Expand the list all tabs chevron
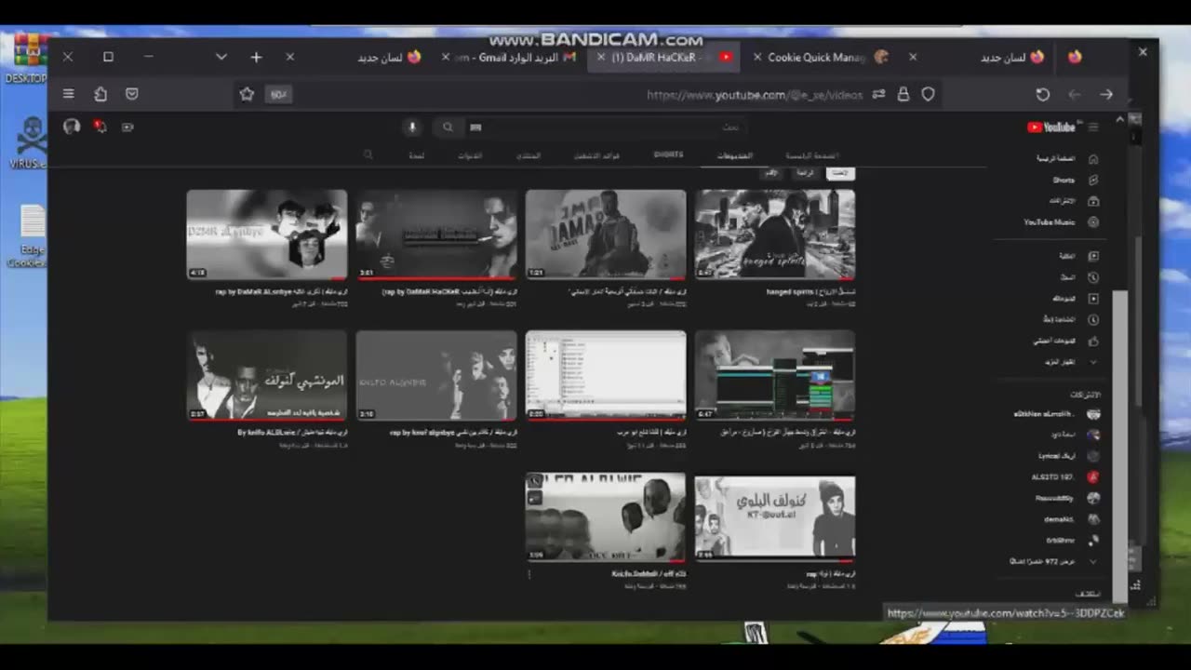 click(x=221, y=57)
